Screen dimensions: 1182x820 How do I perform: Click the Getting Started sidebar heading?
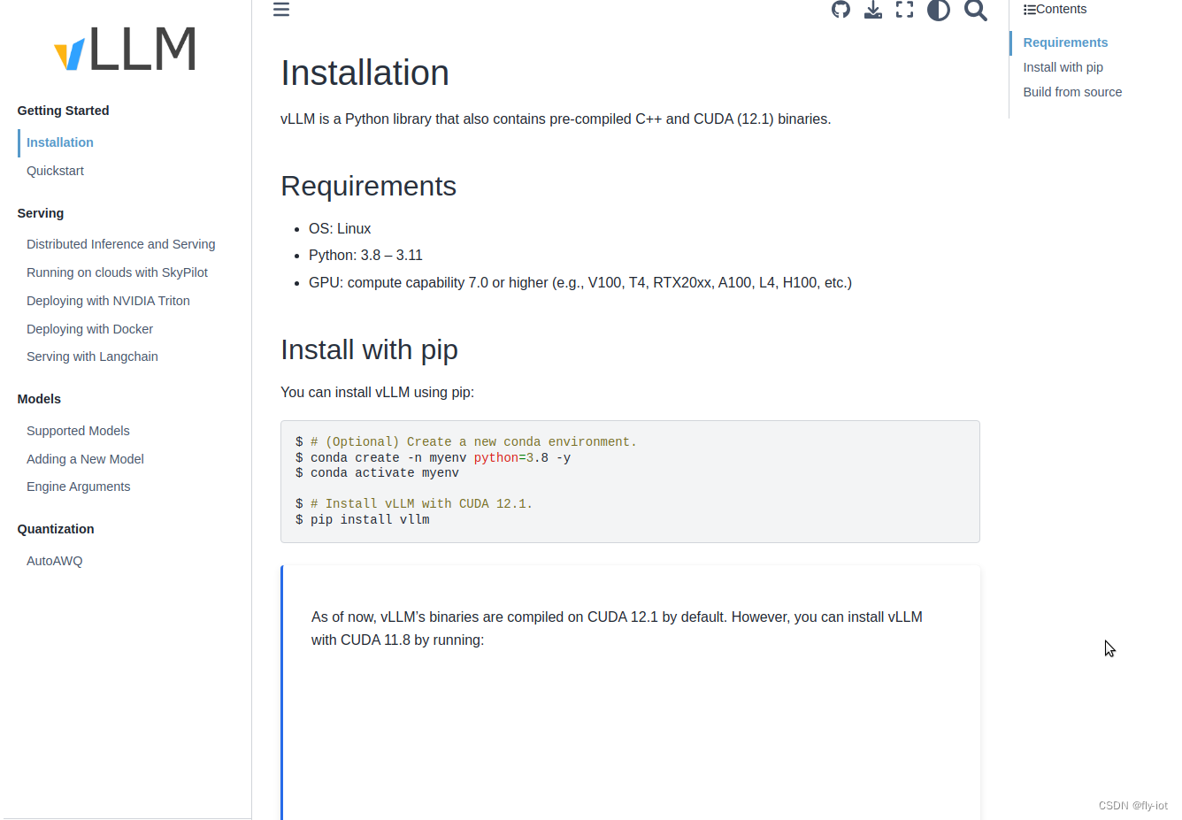(x=63, y=111)
